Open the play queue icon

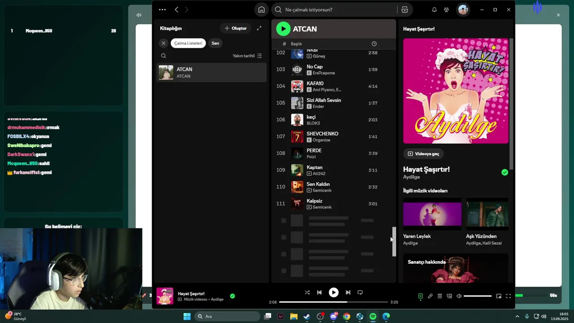[440, 296]
